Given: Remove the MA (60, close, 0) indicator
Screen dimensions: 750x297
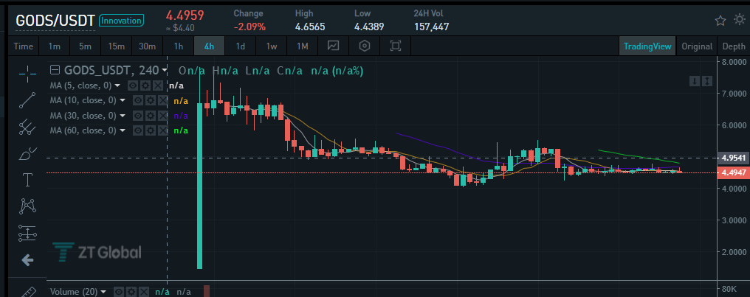Looking at the screenshot, I should pos(164,130).
